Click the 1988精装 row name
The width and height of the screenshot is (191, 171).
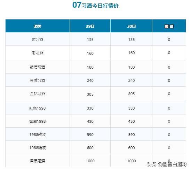(38, 148)
